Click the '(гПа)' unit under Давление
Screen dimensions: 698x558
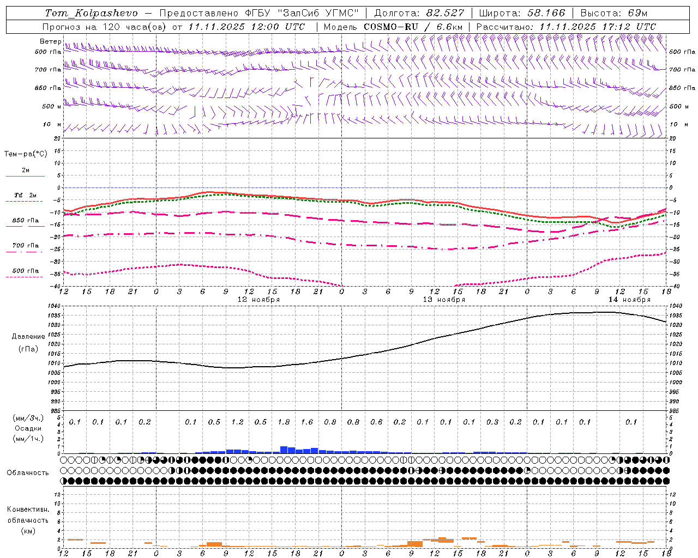click(28, 349)
